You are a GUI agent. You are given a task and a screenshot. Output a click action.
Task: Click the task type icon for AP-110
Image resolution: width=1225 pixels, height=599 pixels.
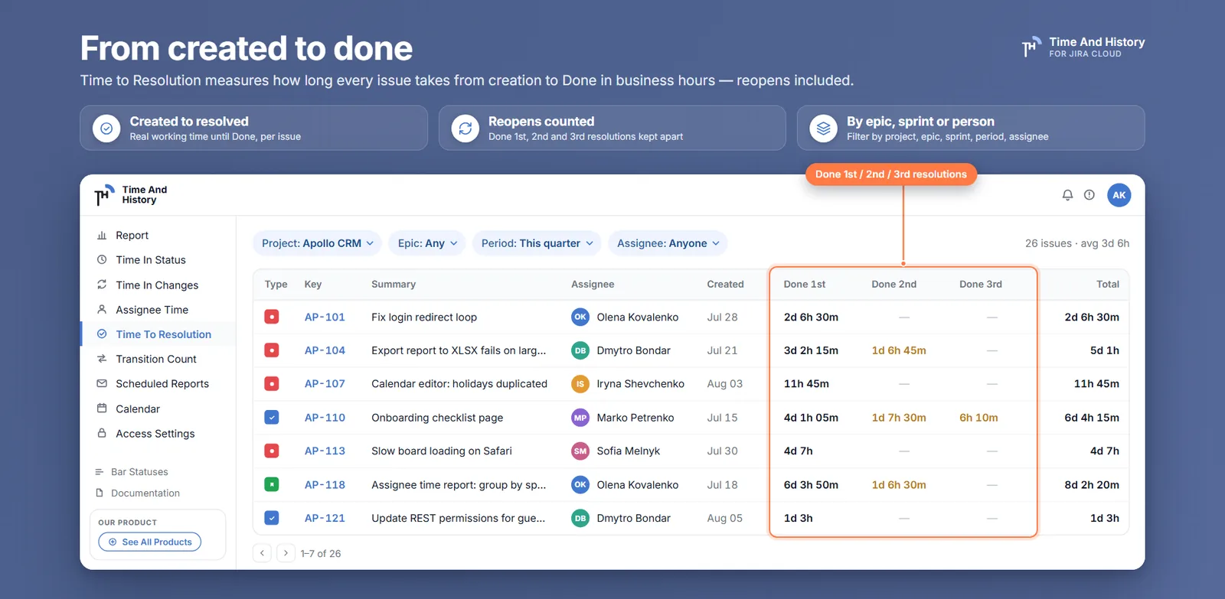pos(272,418)
